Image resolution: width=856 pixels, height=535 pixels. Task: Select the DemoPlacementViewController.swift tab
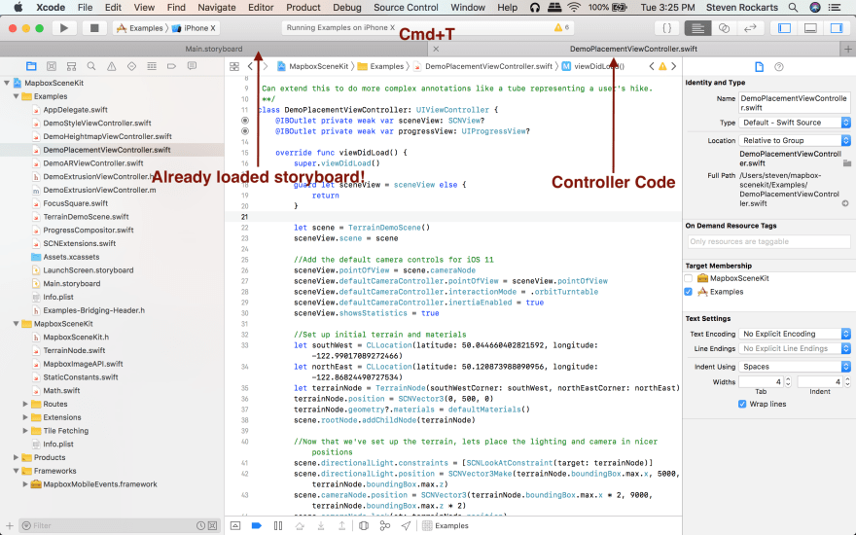coord(633,50)
